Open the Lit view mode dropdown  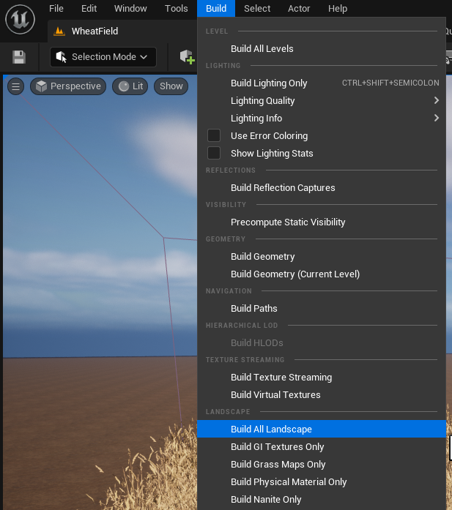(x=130, y=86)
